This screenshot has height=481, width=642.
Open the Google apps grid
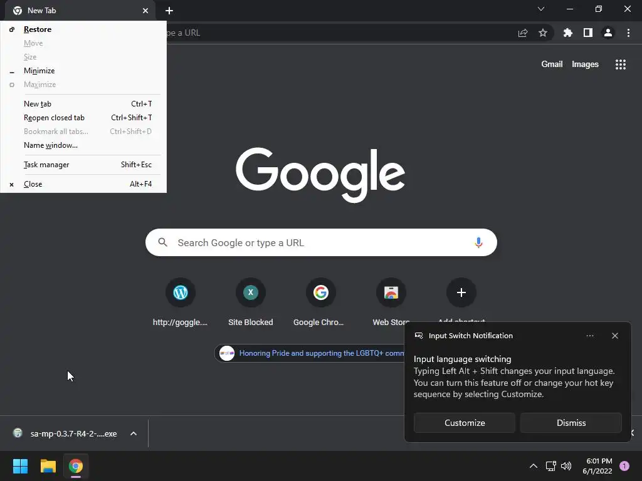point(620,65)
